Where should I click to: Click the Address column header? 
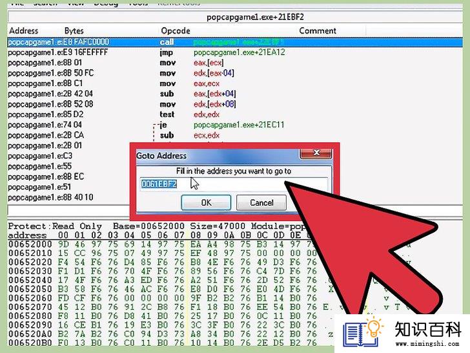[24, 30]
